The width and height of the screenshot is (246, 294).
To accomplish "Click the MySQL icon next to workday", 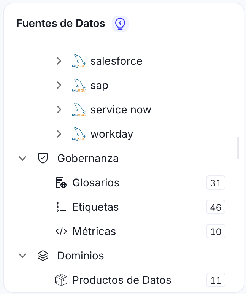I will point(79,134).
